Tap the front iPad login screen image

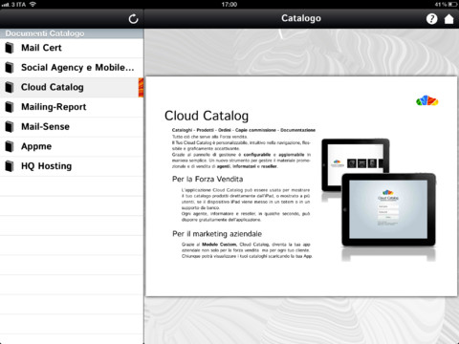(388, 209)
